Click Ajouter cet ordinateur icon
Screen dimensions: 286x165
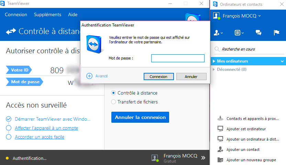pyautogui.click(x=220, y=129)
